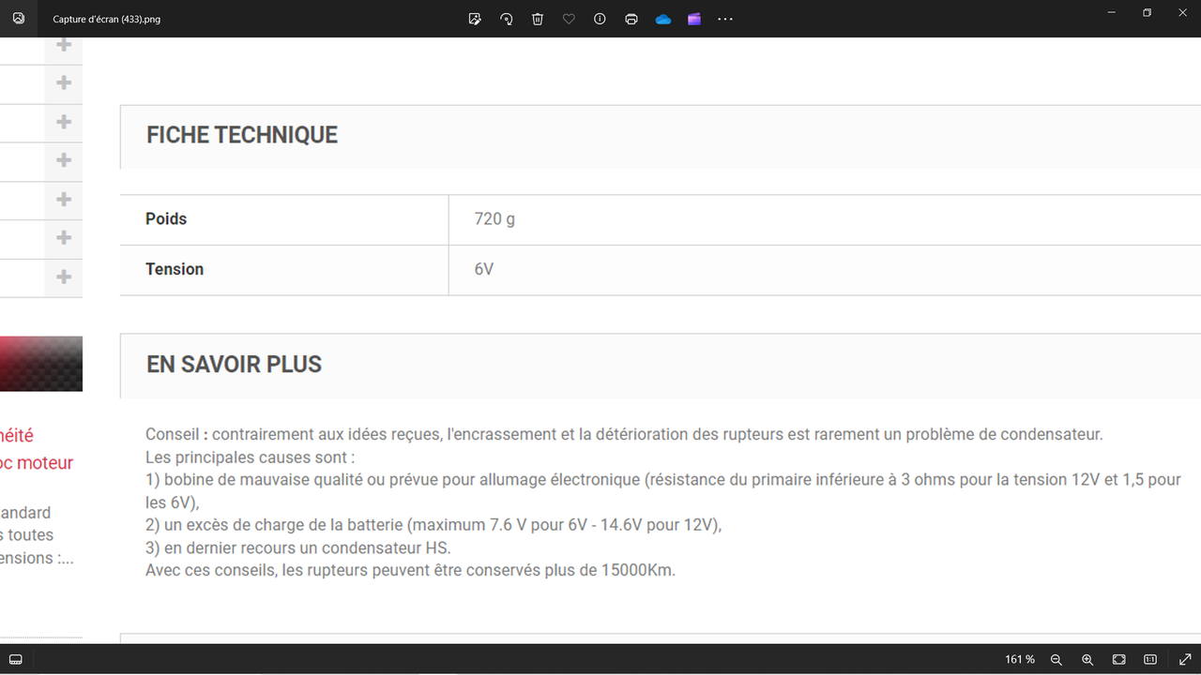Click the zoom out magnifier icon
1201x675 pixels.
coord(1057,659)
